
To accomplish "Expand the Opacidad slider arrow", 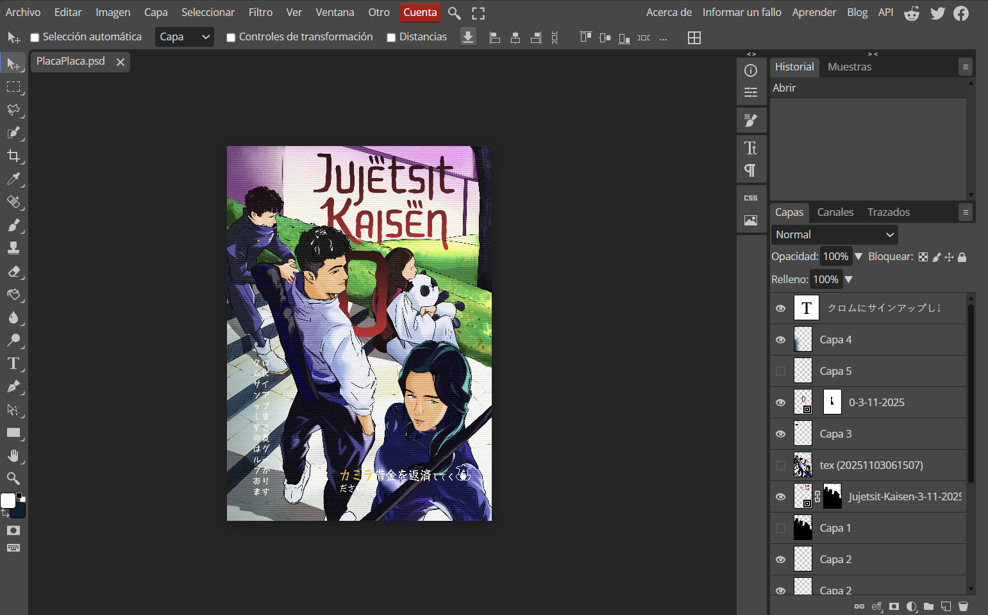I will (x=858, y=256).
